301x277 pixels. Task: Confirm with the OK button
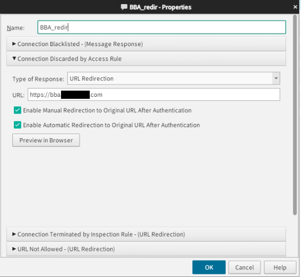pos(209,267)
